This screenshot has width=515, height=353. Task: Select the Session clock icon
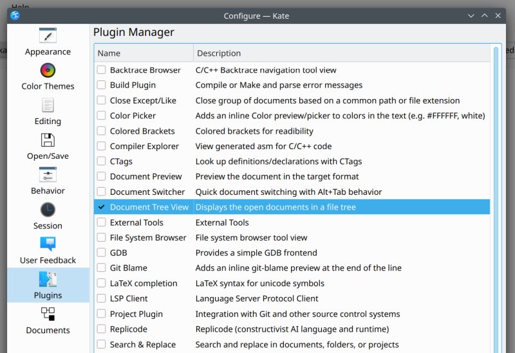tap(48, 210)
